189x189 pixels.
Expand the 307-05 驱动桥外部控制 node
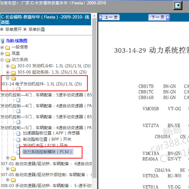[x=8, y=169]
